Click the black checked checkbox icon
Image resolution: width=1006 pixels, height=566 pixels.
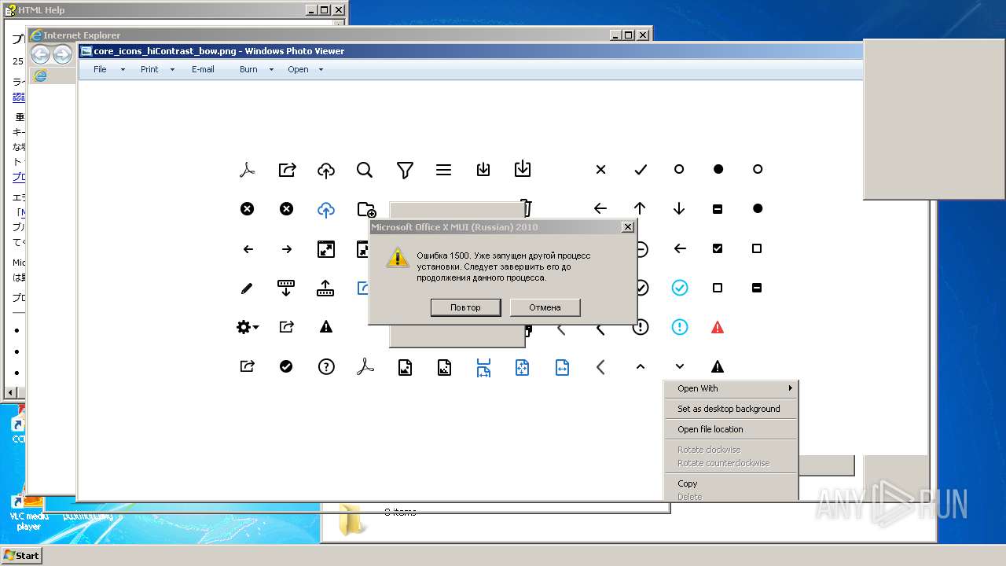tap(718, 248)
